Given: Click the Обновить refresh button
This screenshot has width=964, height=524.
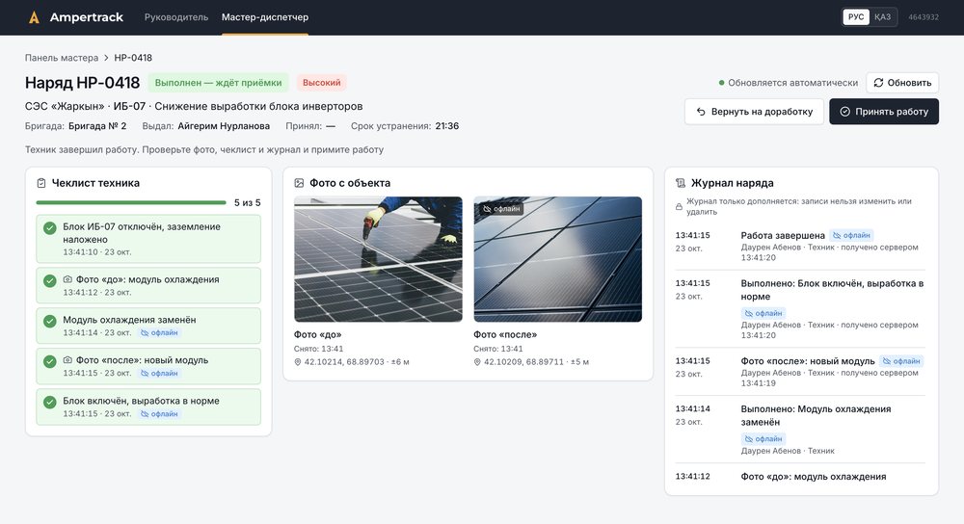Looking at the screenshot, I should [902, 82].
